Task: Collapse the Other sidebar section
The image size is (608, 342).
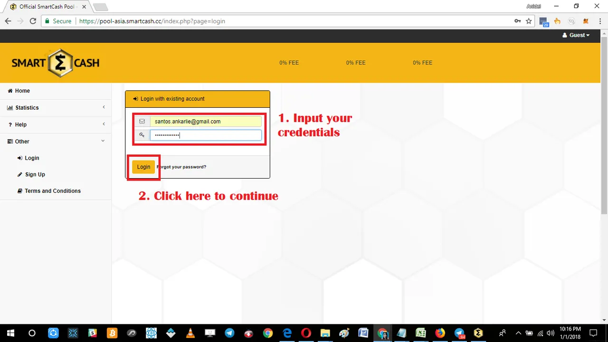Action: 56,142
